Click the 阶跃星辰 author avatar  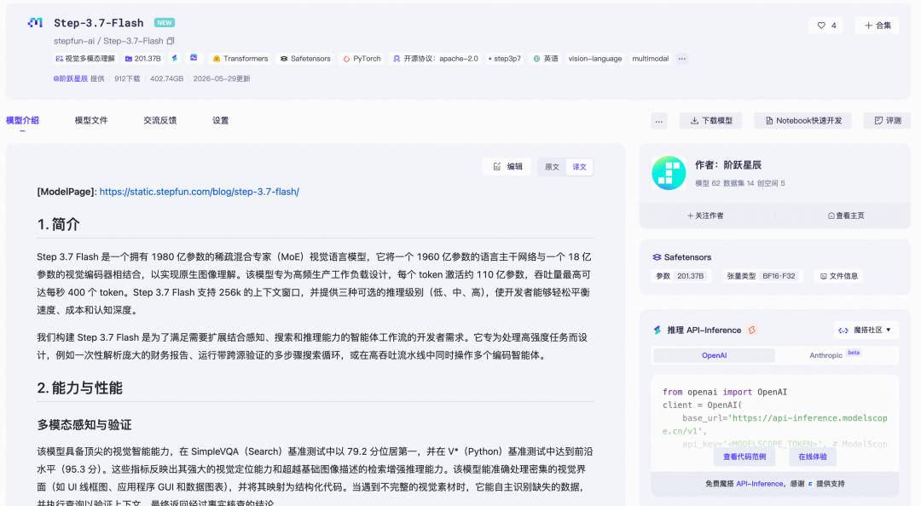[669, 173]
